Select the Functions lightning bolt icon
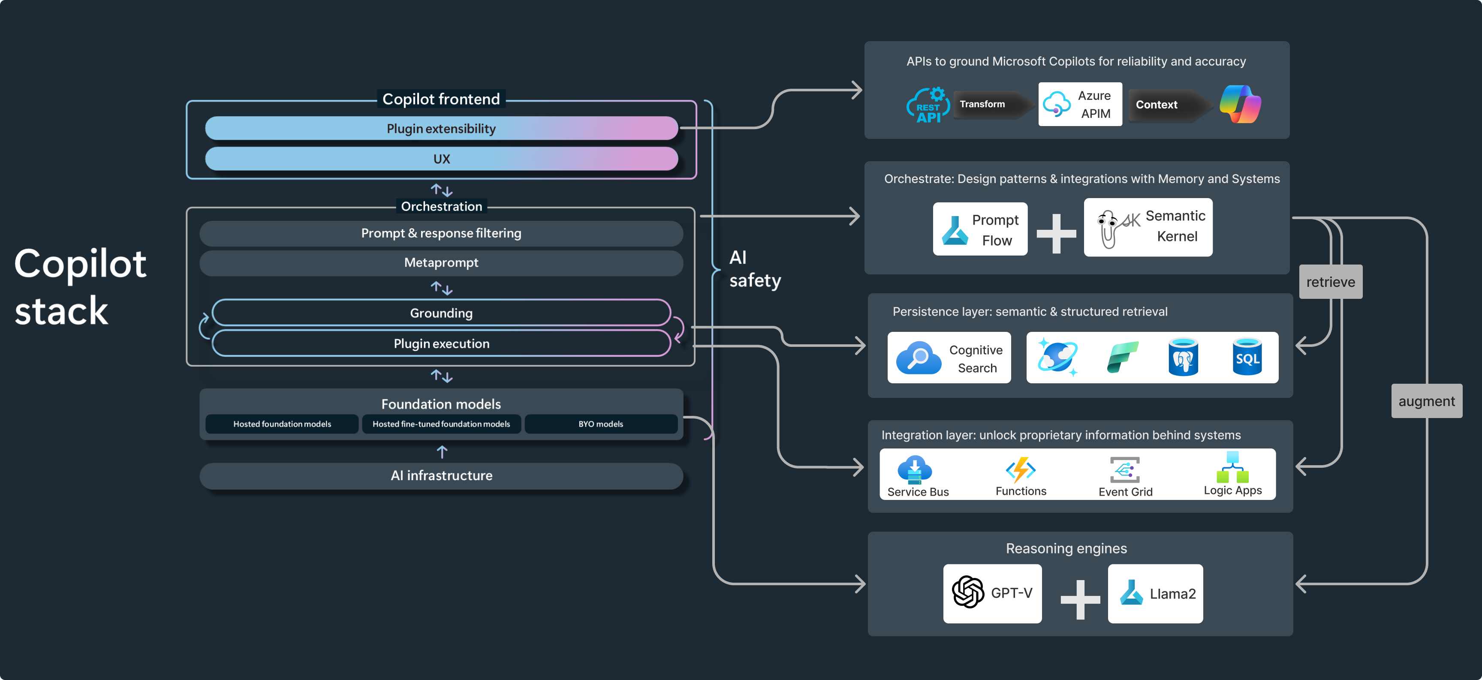1482x680 pixels. coord(1021,469)
